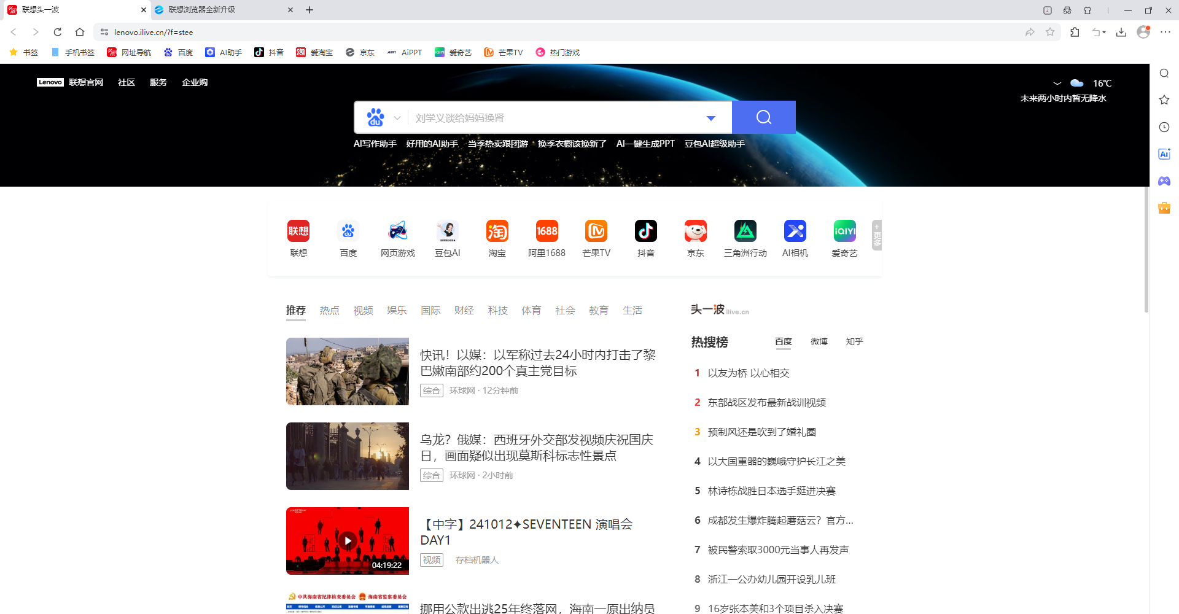Open hot search item 预制风还是吹到了婚礼圈
The height and width of the screenshot is (614, 1179).
point(762,432)
